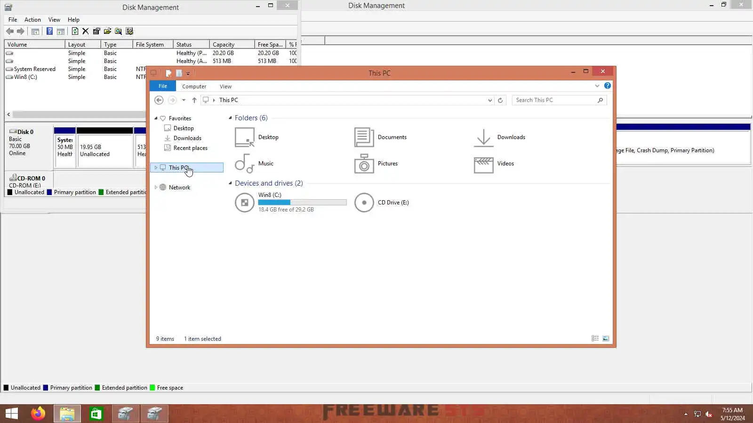This screenshot has height=423, width=753.
Task: Click Show/Hide Console Tree icon in Disk Management
Action: pyautogui.click(x=35, y=31)
